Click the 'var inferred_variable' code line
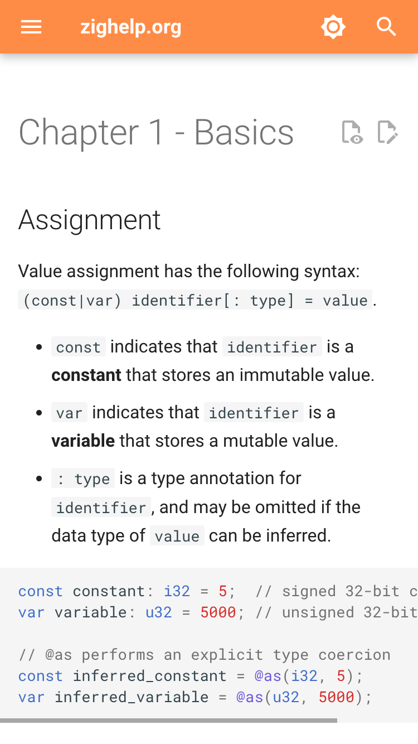 click(195, 697)
